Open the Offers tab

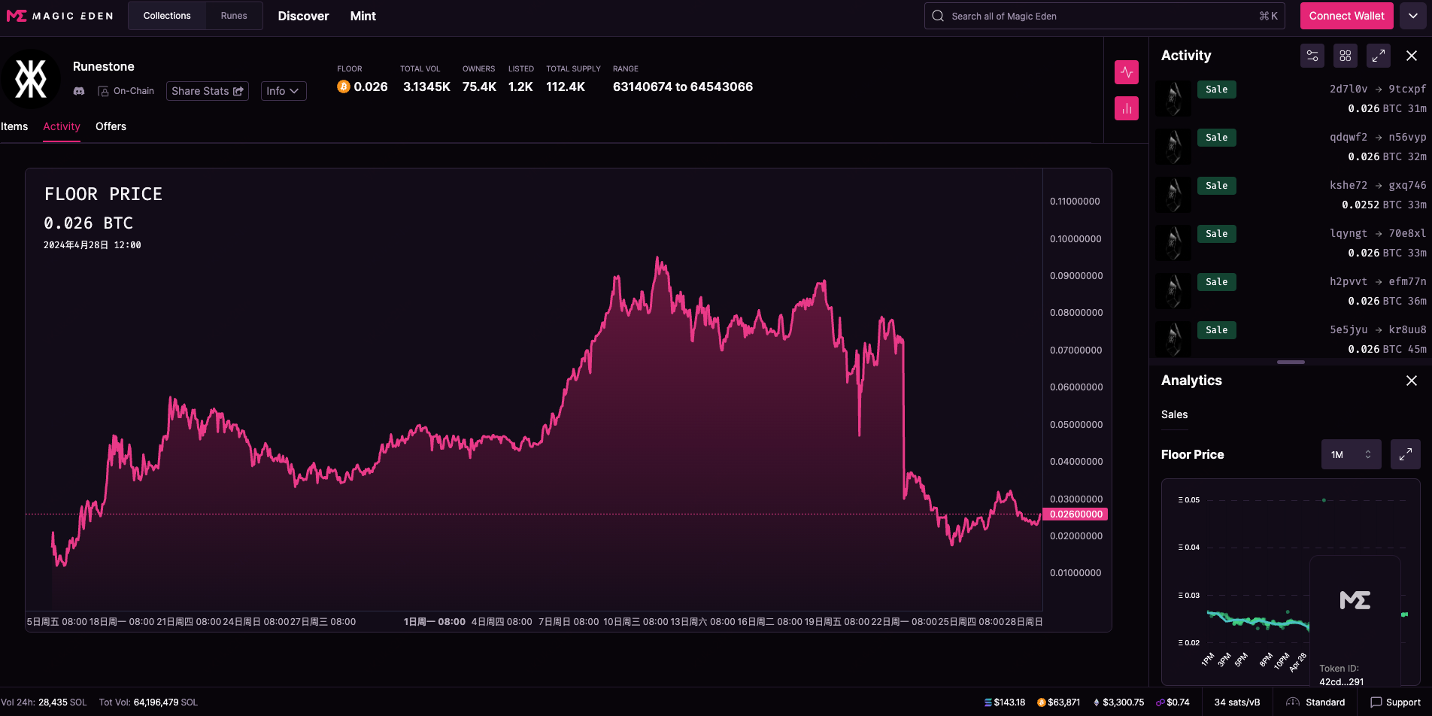[111, 126]
